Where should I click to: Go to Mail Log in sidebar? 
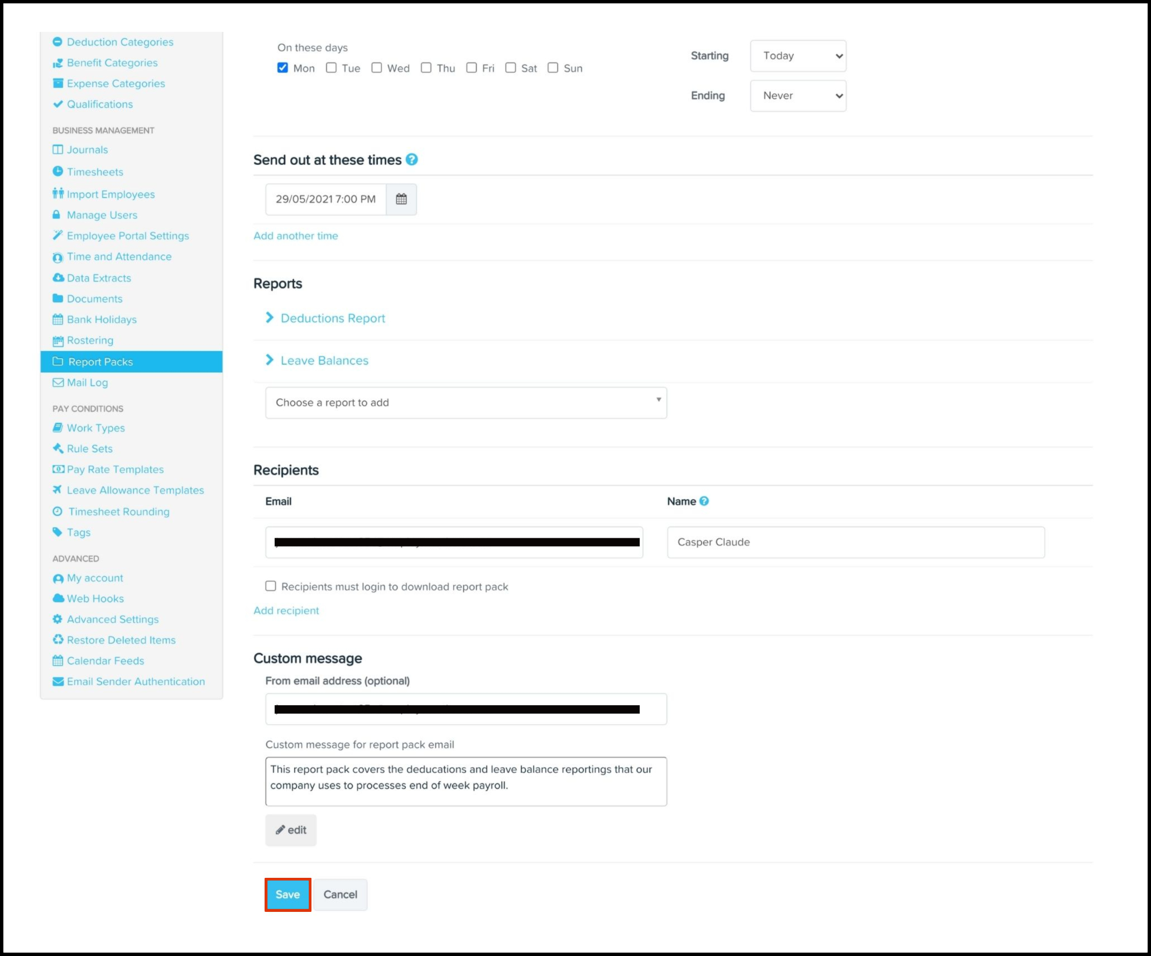click(87, 383)
